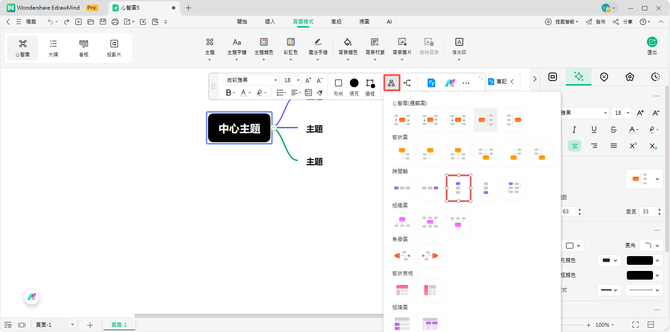Image resolution: width=670 pixels, height=332 pixels.
Task: Enable strikethrough in the right panel
Action: pyautogui.click(x=613, y=130)
